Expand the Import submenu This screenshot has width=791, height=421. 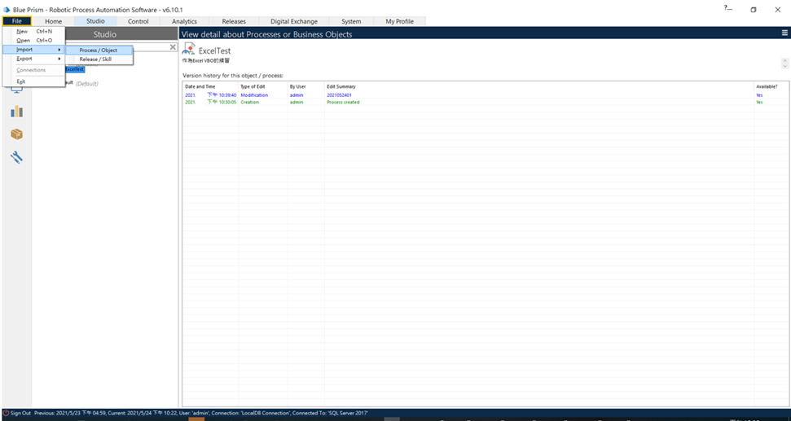[x=33, y=50]
